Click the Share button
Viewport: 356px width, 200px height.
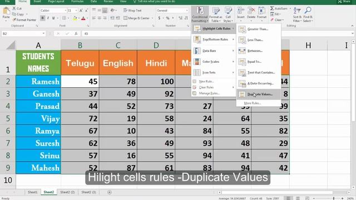click(344, 1)
